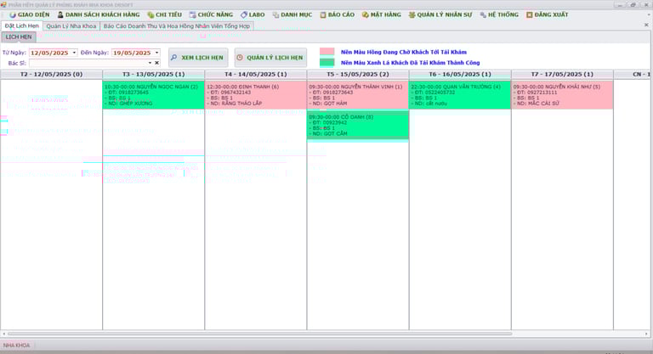Expand the Bác Sĩ dropdown arrow
The height and width of the screenshot is (354, 653).
click(150, 63)
